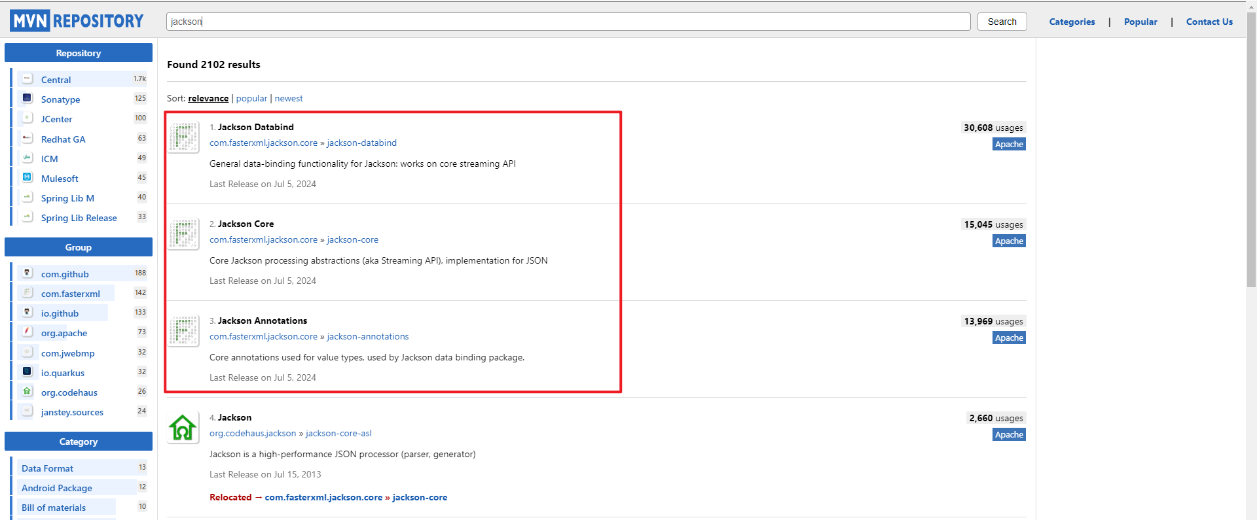Focus the jackson search input field
Viewport: 1257px width, 520px height.
(568, 22)
